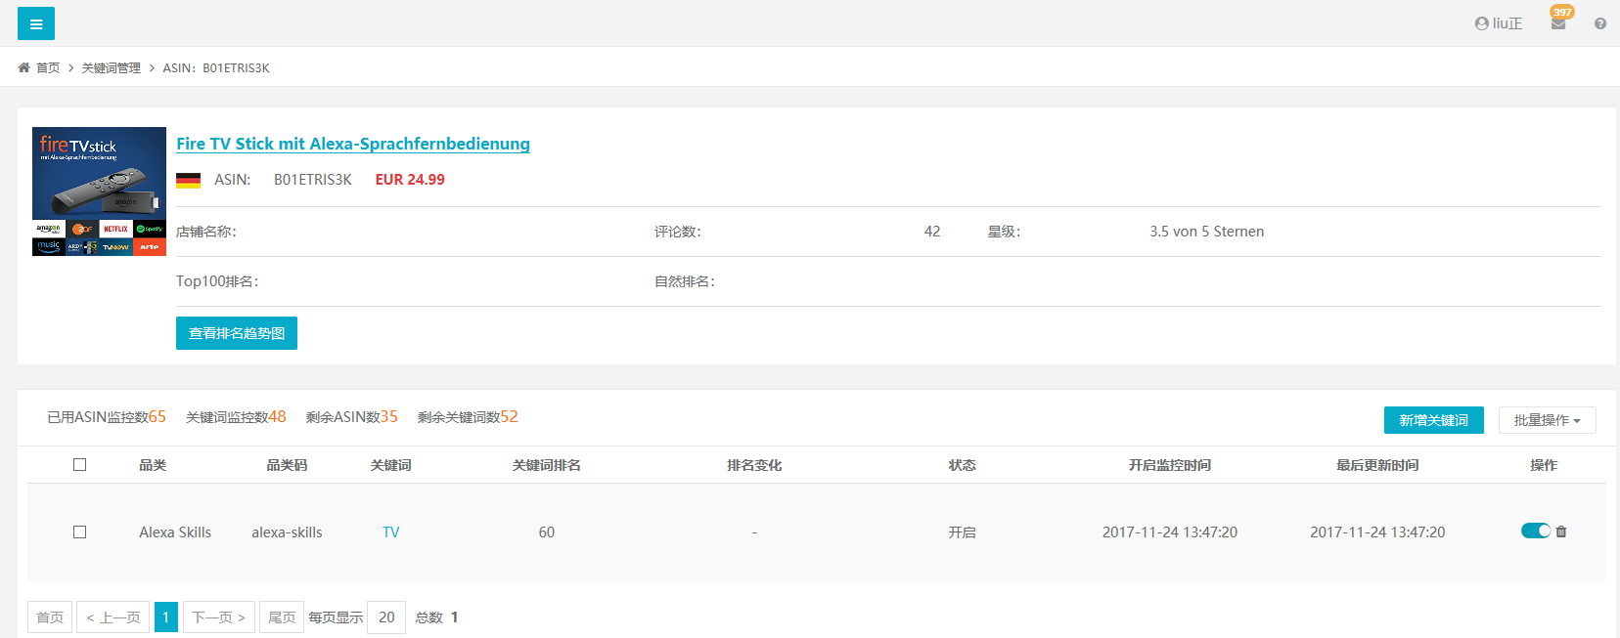Screen dimensions: 1620x638
Task: Jump to last page 尾页
Action: coord(282,617)
